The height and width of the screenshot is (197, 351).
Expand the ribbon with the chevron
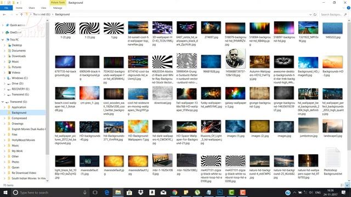click(x=344, y=8)
